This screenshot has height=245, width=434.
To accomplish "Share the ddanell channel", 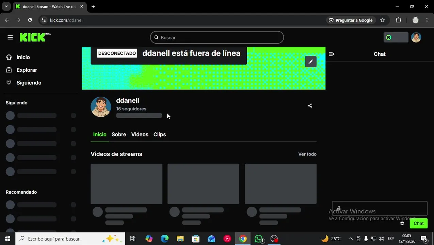I will (310, 106).
